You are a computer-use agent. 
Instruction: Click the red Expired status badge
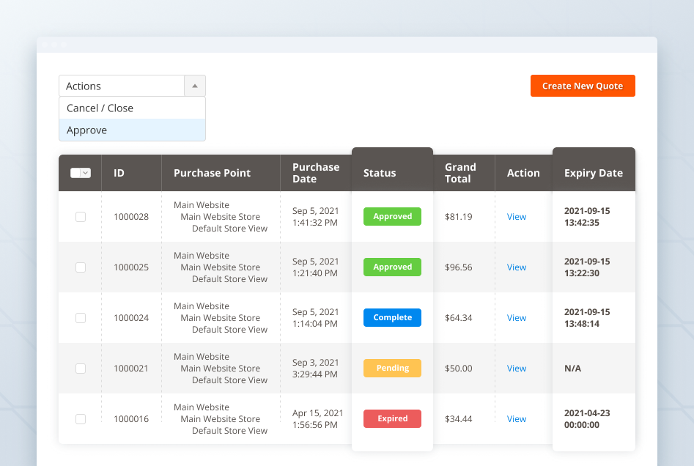click(392, 419)
